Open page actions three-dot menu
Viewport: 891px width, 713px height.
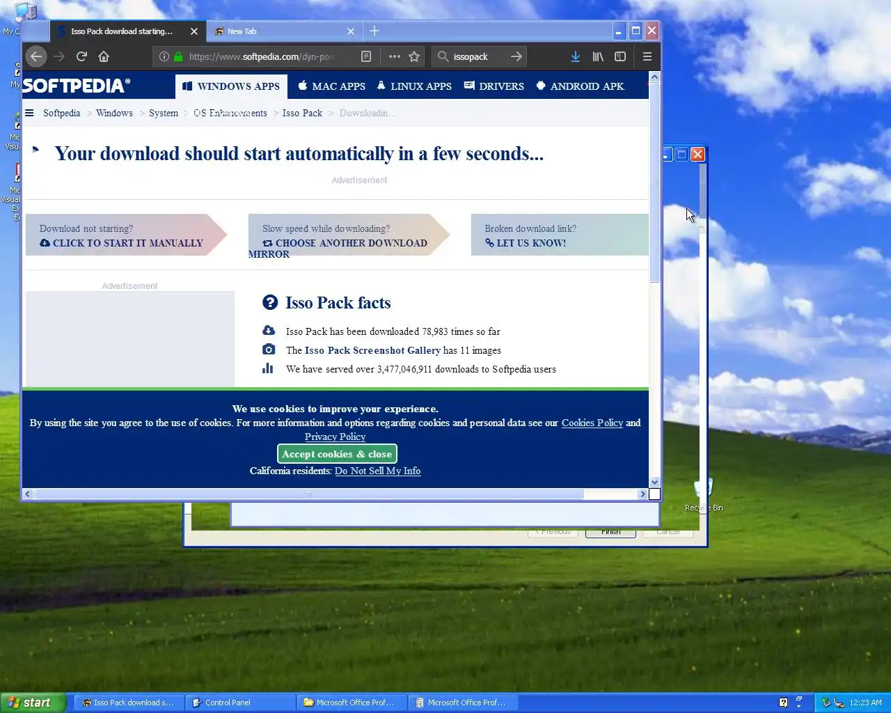(x=395, y=56)
